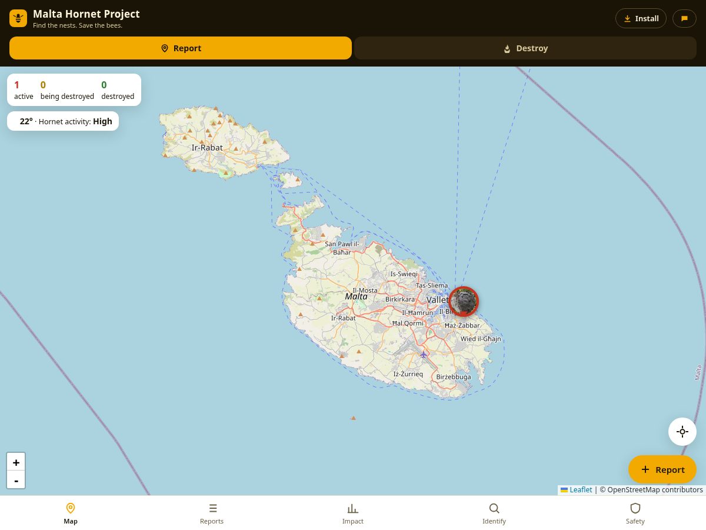Image resolution: width=706 pixels, height=530 pixels.
Task: Go to Map bottom navigation item
Action: click(71, 513)
